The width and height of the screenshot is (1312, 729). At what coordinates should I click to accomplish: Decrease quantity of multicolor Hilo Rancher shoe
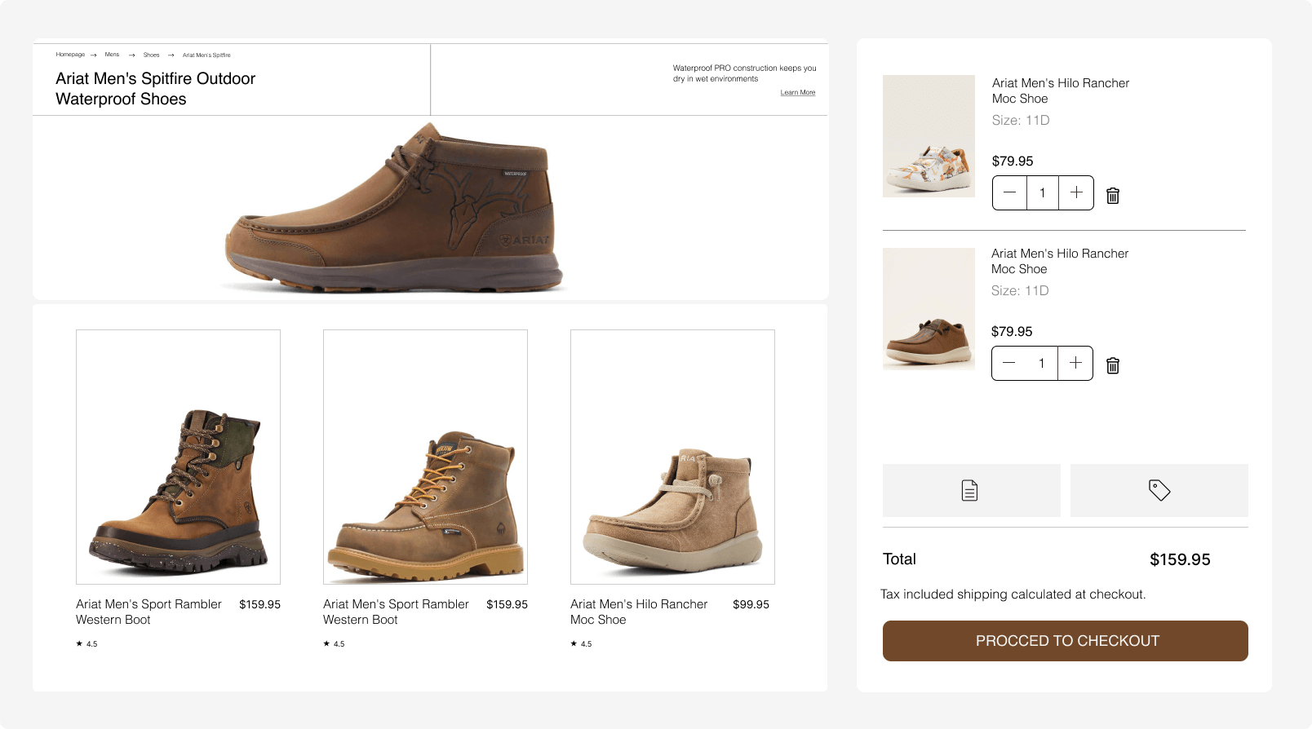point(1009,192)
